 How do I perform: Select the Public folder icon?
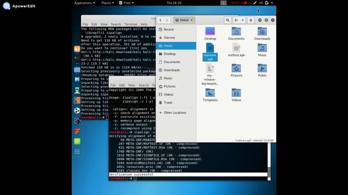(262, 70)
